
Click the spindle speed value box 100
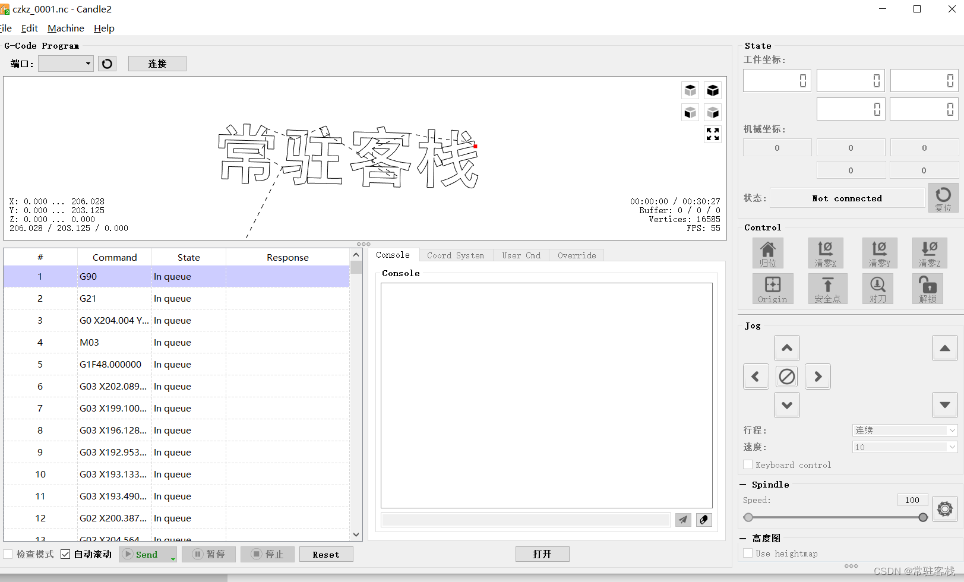coord(912,500)
